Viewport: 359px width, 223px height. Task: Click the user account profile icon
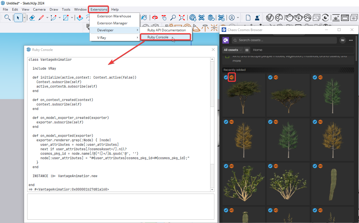coord(232,18)
